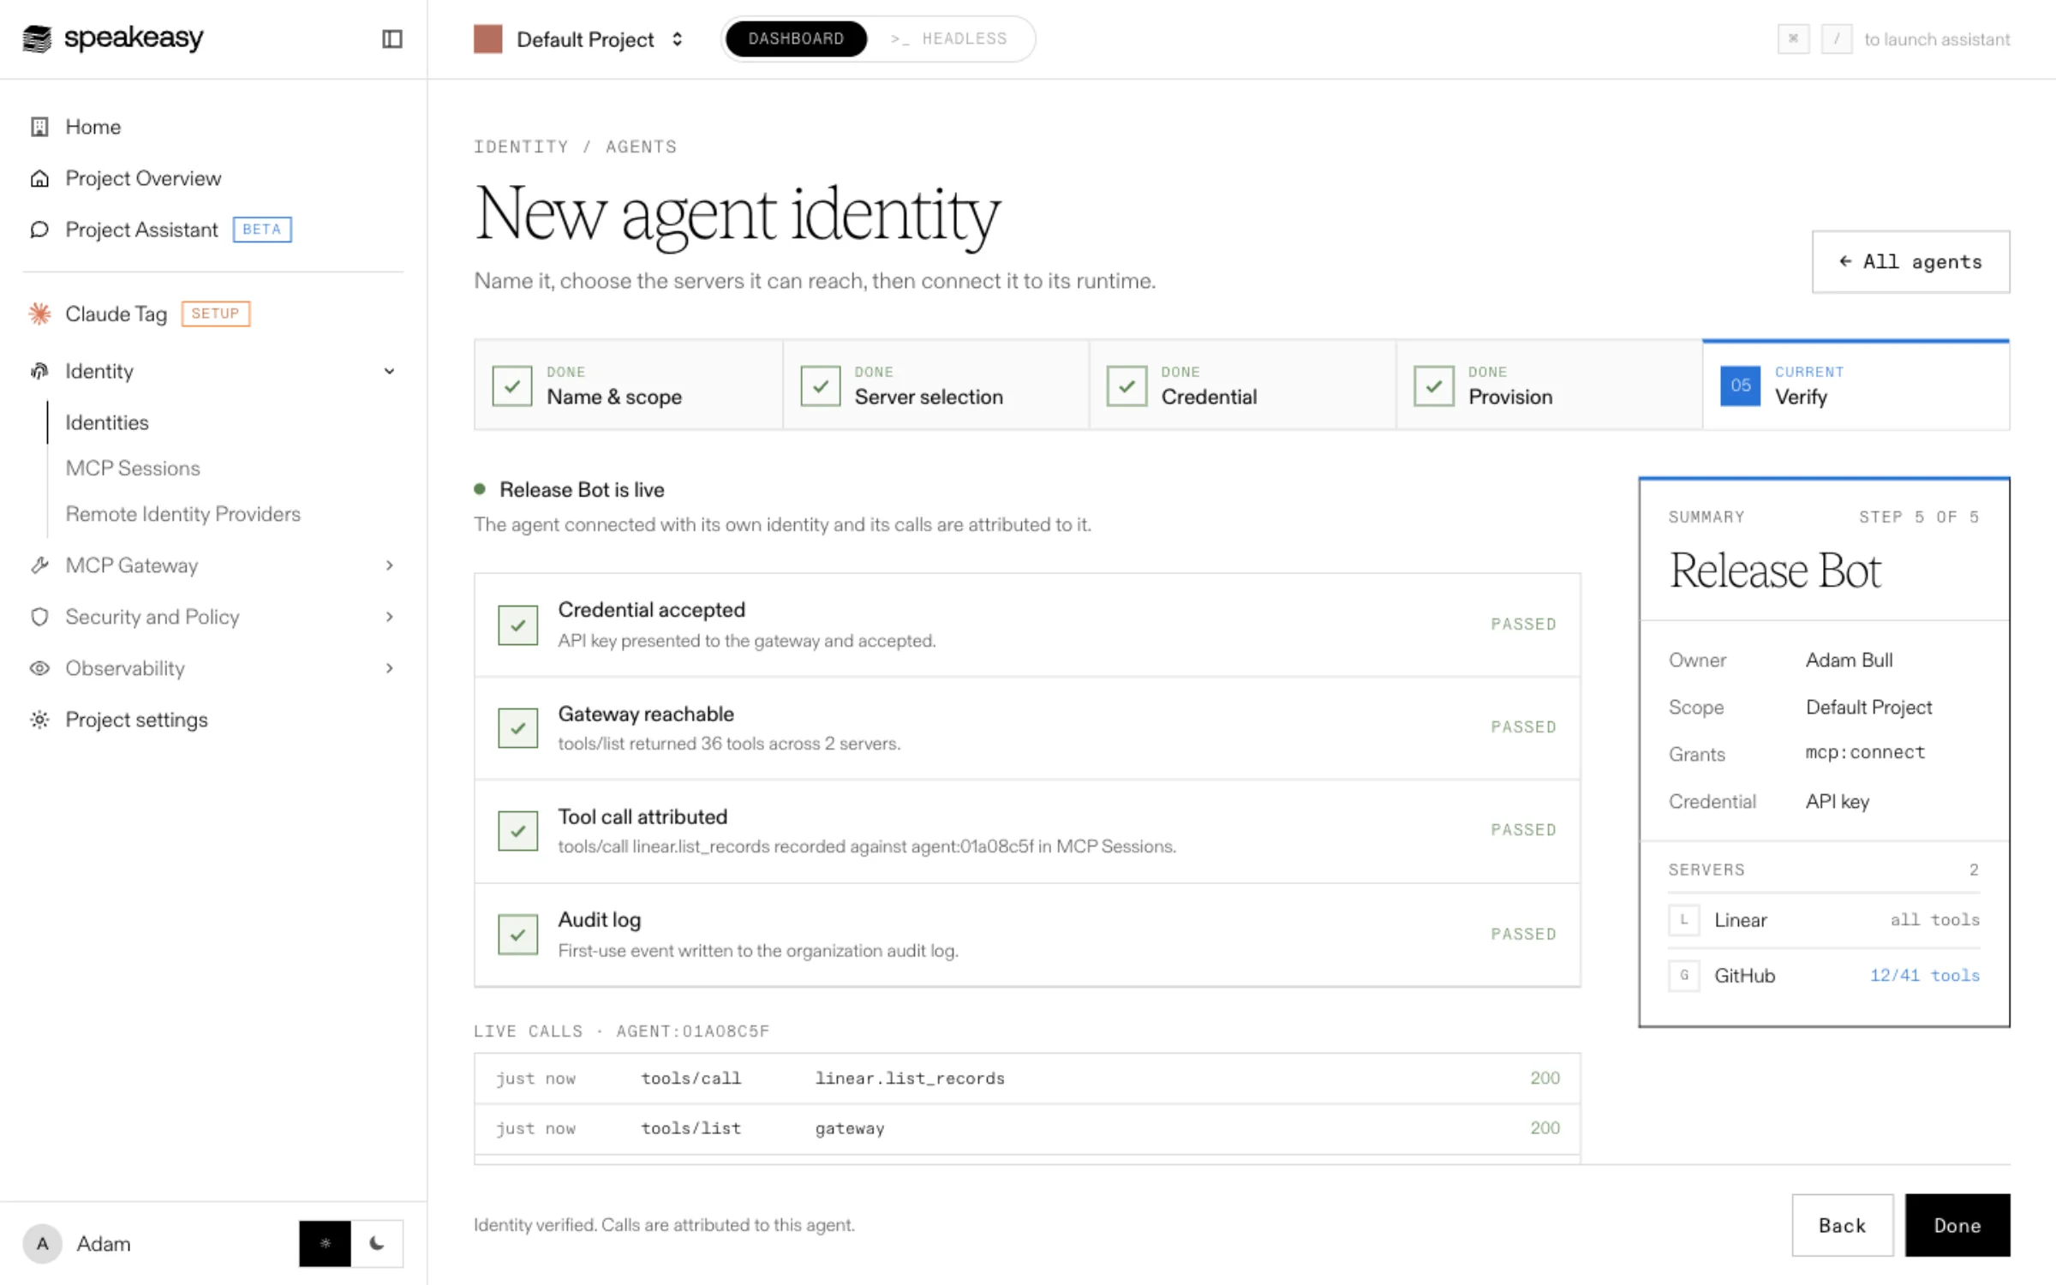Click the Adam user avatar

coord(42,1244)
